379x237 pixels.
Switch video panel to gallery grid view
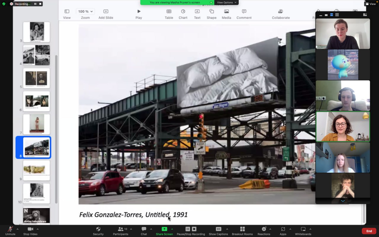pyautogui.click(x=337, y=15)
